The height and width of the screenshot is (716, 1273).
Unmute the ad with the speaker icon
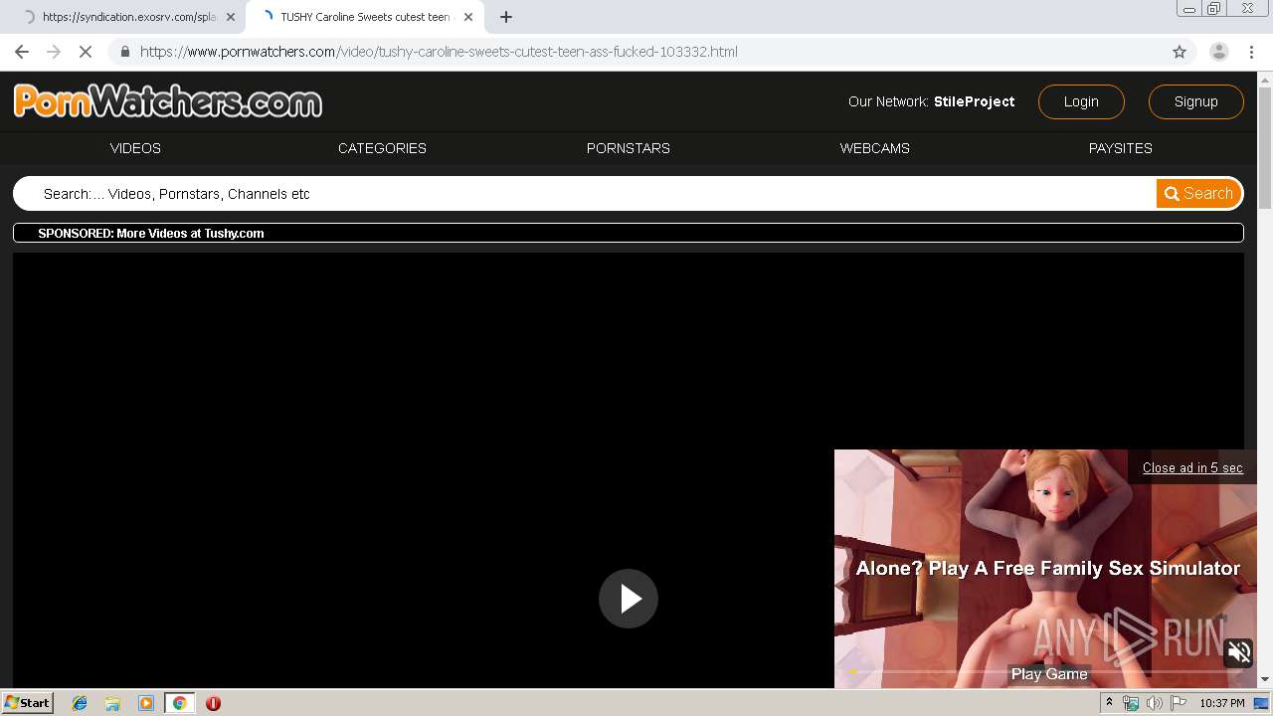[x=1238, y=652]
